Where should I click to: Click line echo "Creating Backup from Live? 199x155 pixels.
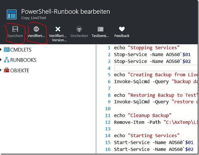pos(156,75)
